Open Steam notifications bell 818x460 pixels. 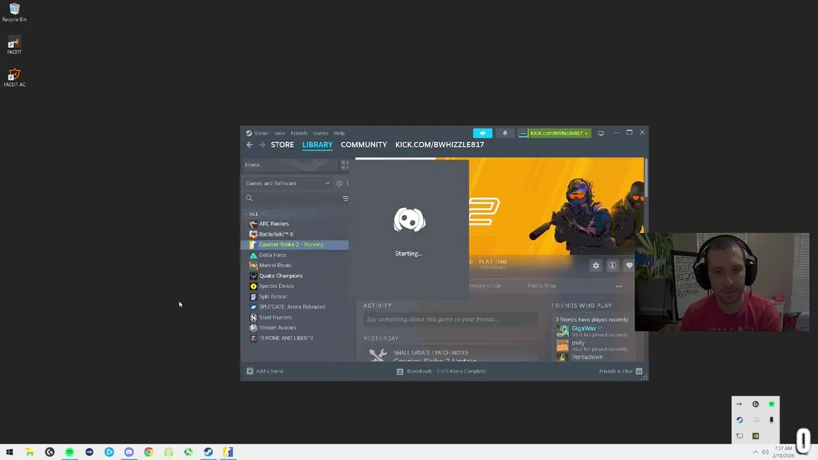pos(505,133)
